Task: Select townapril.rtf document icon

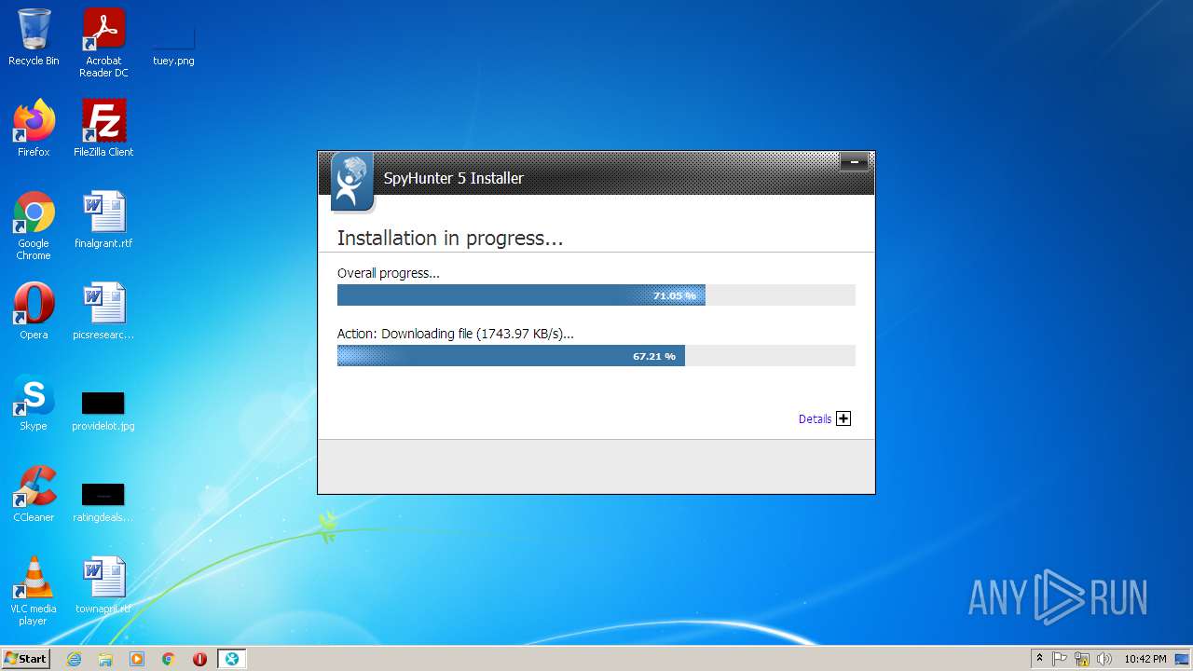Action: pyautogui.click(x=103, y=585)
